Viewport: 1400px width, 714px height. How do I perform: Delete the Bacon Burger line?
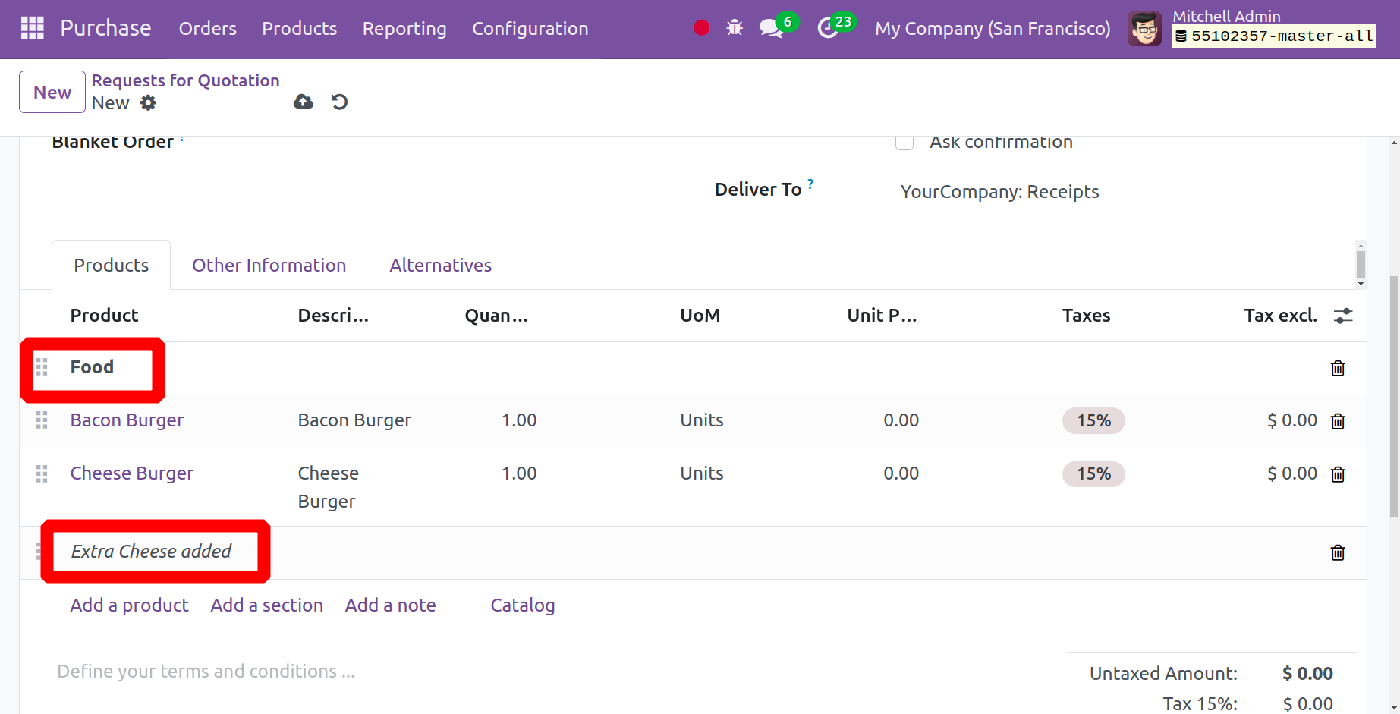1338,421
